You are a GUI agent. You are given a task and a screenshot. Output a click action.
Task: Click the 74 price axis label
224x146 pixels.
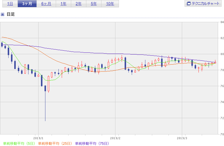click(222, 102)
